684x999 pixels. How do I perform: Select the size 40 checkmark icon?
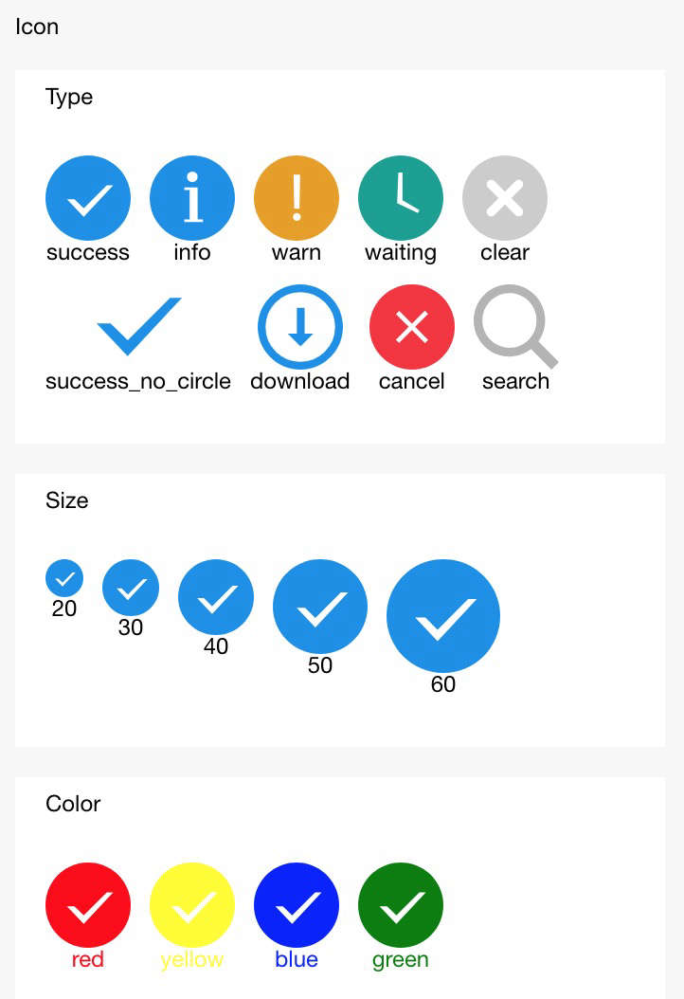(x=216, y=598)
